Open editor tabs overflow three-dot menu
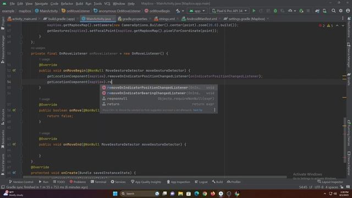352x198 pixels. (x=343, y=19)
